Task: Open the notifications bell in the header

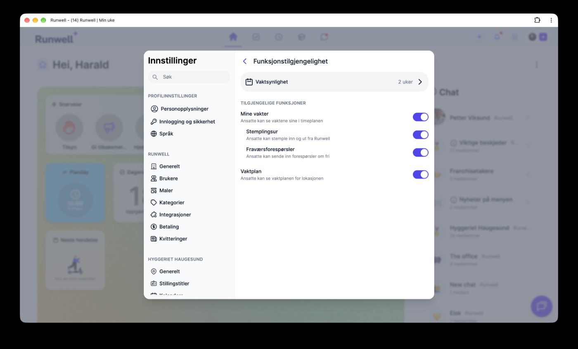Action: [497, 37]
